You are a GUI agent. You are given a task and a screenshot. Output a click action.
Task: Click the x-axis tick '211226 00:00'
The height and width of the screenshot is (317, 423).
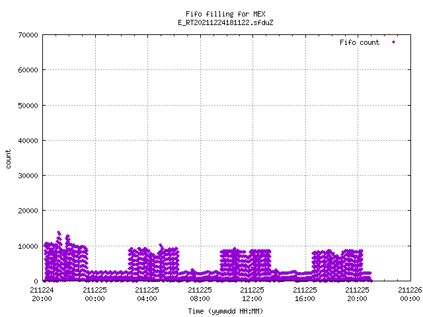410,295
